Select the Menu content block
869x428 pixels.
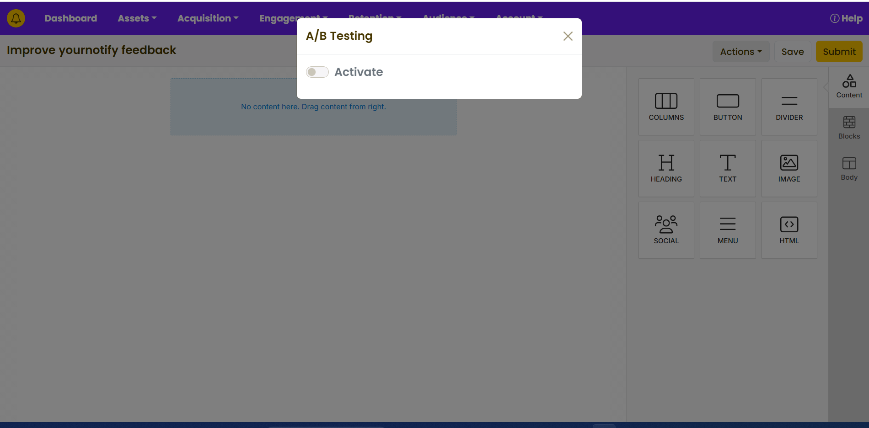727,230
